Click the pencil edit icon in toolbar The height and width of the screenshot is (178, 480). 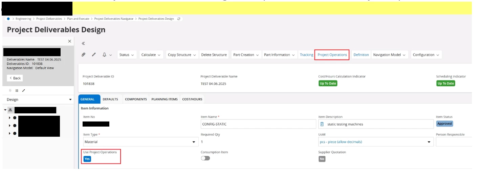[94, 55]
